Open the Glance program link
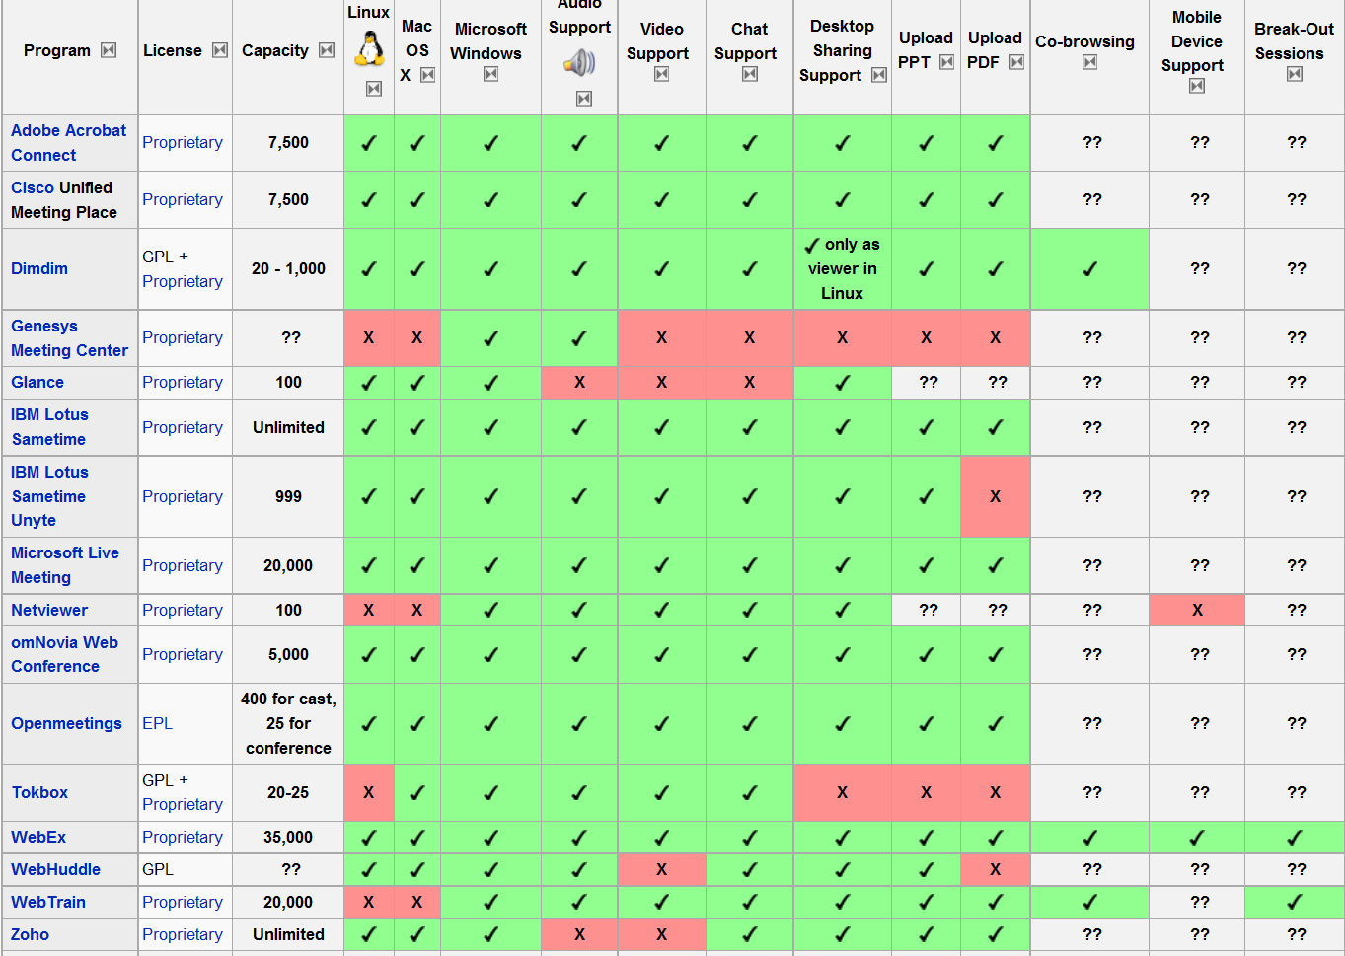1345x956 pixels. click(x=37, y=382)
